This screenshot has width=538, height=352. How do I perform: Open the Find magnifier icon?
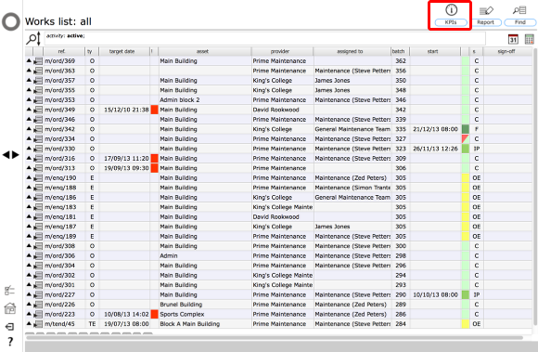pos(519,10)
